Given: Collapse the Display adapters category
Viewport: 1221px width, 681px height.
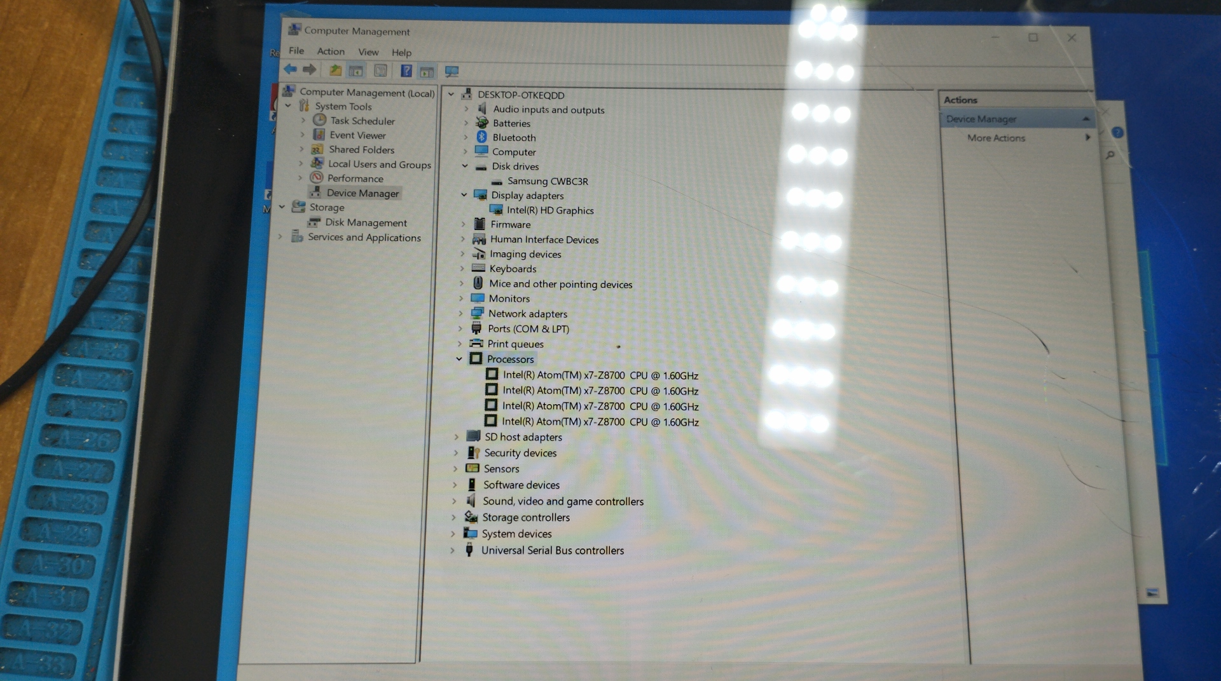Looking at the screenshot, I should tap(464, 195).
